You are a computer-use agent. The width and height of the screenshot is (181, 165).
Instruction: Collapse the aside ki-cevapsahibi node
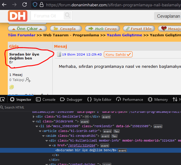point(43,136)
